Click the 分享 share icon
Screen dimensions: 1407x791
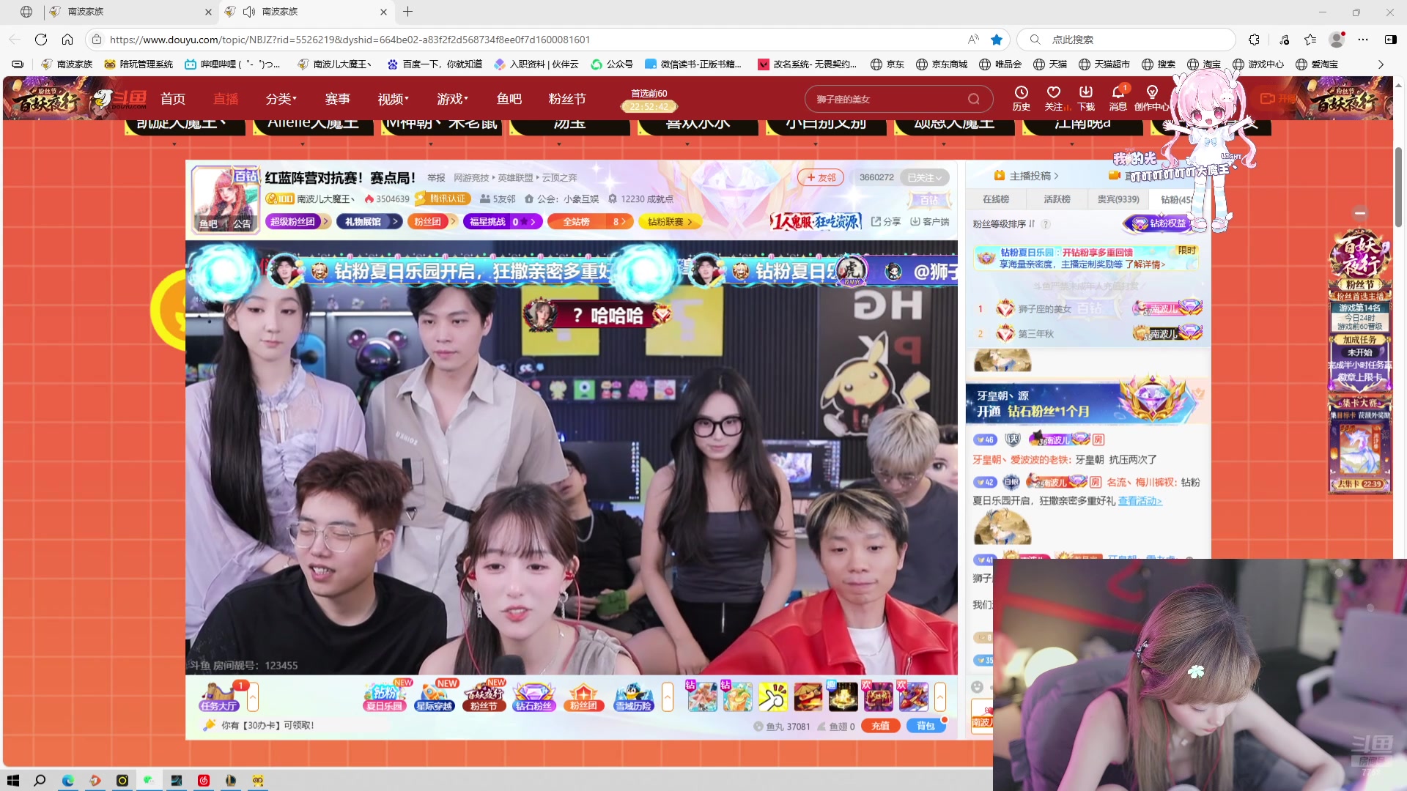tap(886, 221)
